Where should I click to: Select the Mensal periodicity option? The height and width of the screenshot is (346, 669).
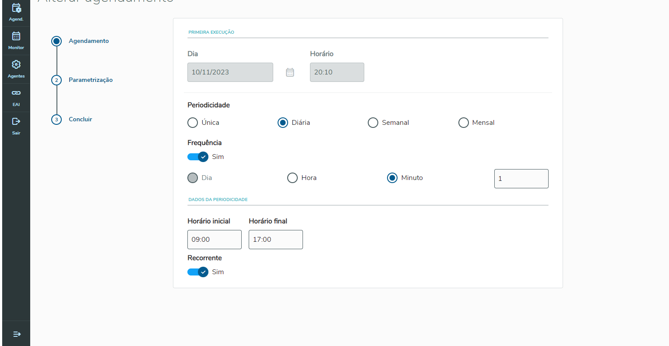tap(464, 123)
